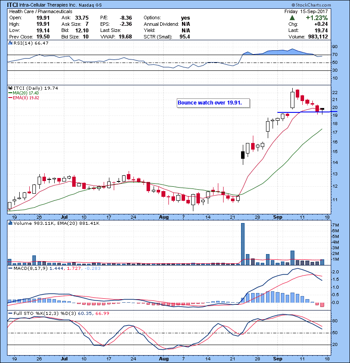Click the +1.23% percent change

coord(317,18)
